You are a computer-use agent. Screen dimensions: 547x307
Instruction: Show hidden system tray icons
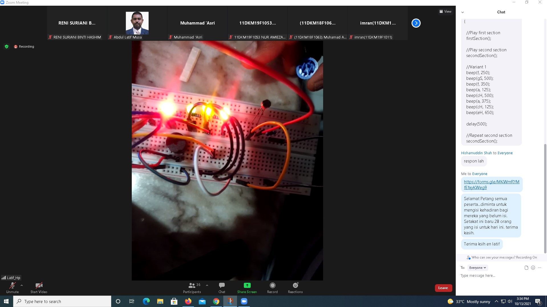[497, 301]
